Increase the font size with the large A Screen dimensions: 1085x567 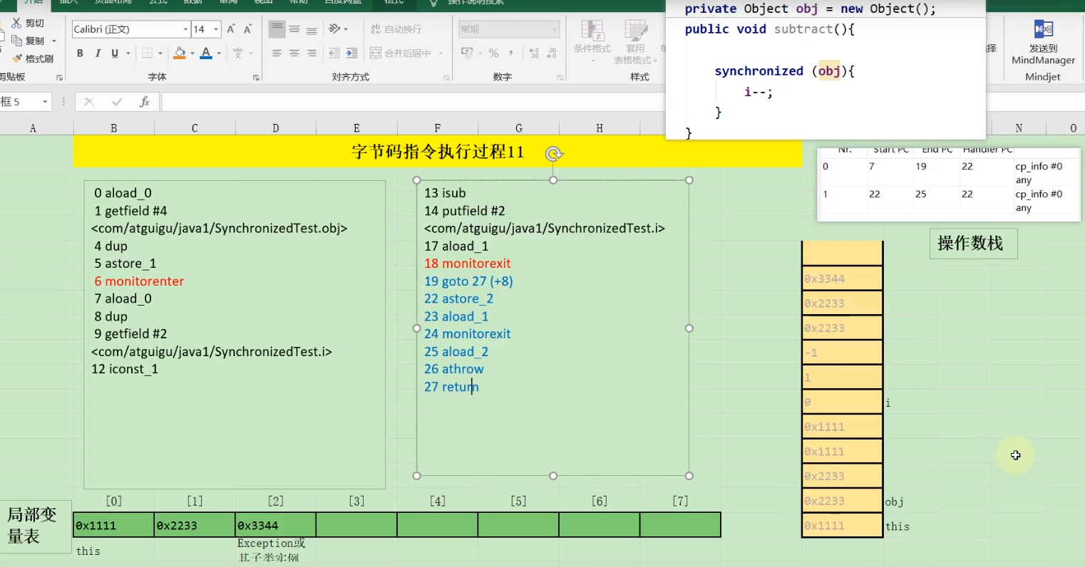click(x=230, y=29)
